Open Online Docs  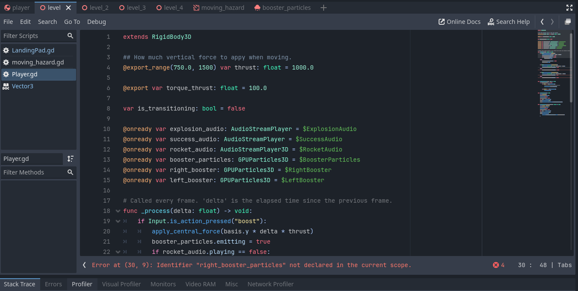pyautogui.click(x=459, y=21)
